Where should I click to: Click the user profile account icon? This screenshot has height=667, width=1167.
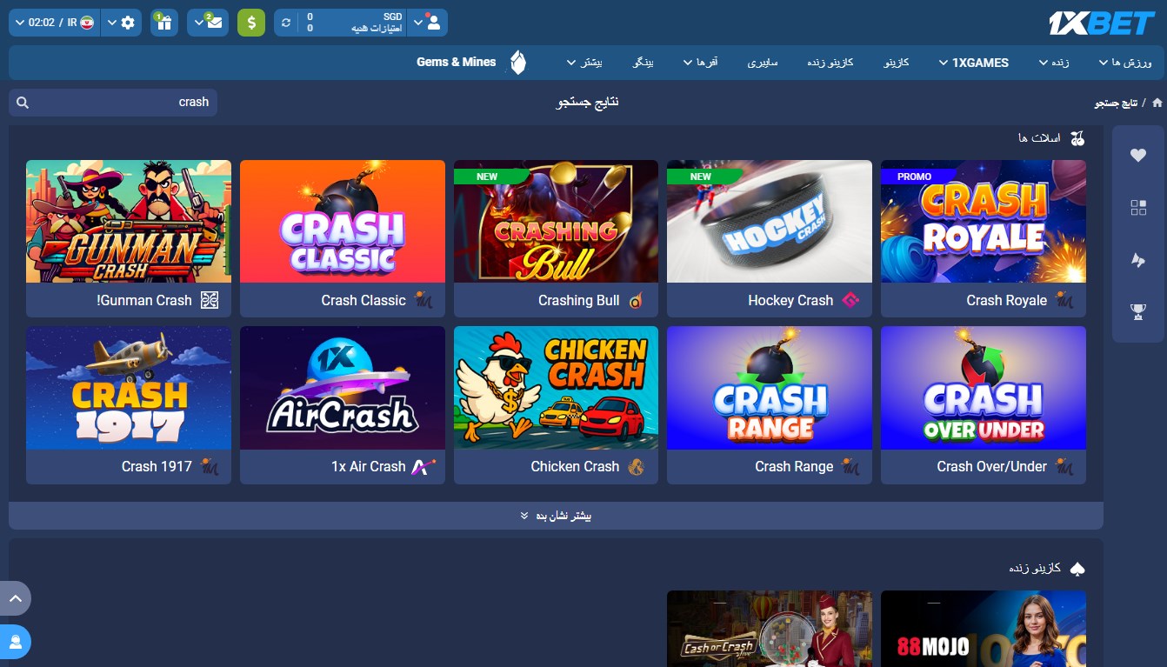(x=435, y=23)
